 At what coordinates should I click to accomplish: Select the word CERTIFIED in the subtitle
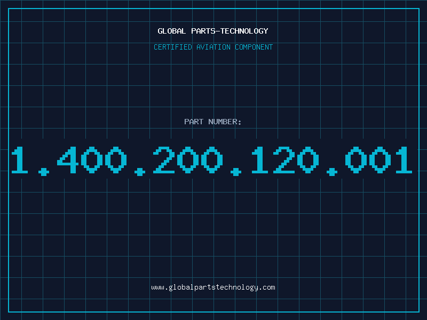pyautogui.click(x=173, y=47)
